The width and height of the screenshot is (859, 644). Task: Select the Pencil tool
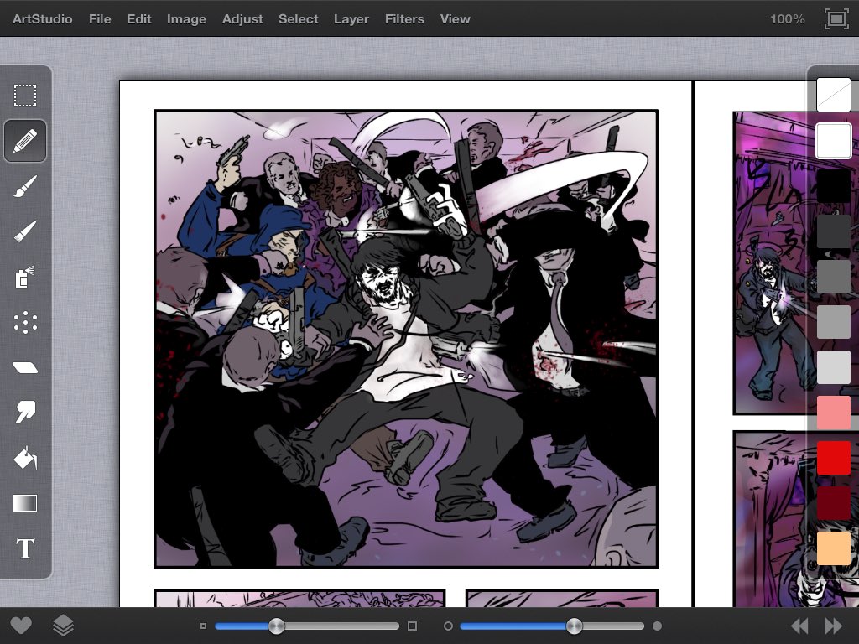click(25, 141)
